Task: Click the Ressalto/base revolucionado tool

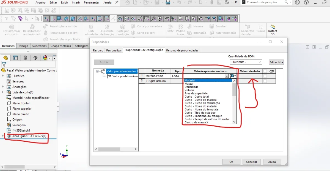Action: tap(32, 30)
